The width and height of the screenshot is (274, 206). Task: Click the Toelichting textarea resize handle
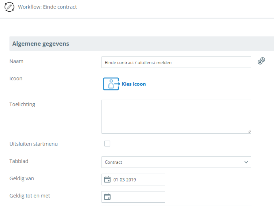click(x=249, y=131)
